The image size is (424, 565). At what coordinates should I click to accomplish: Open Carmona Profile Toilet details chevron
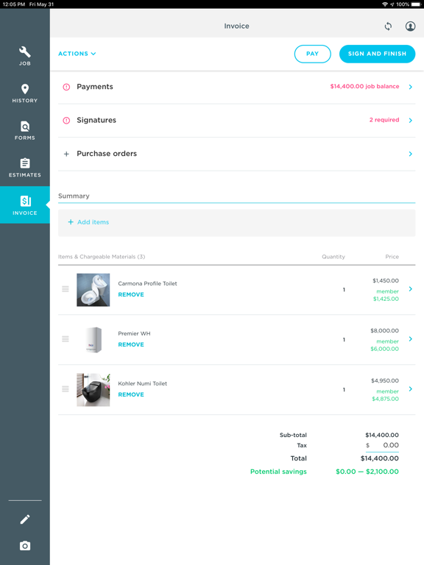coord(410,289)
